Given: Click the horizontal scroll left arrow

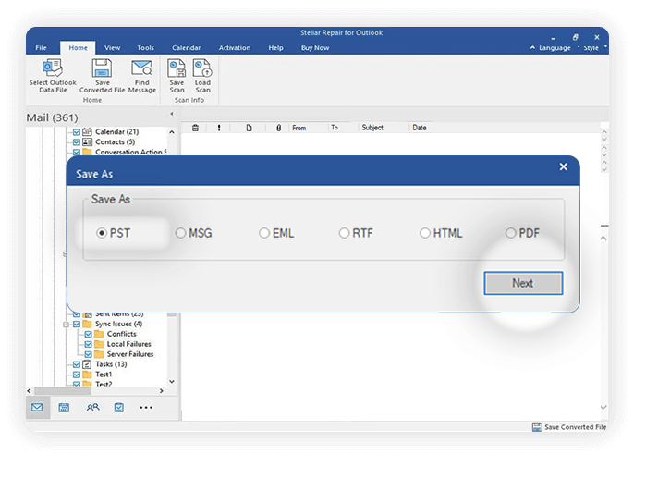Looking at the screenshot, I should click(x=29, y=391).
